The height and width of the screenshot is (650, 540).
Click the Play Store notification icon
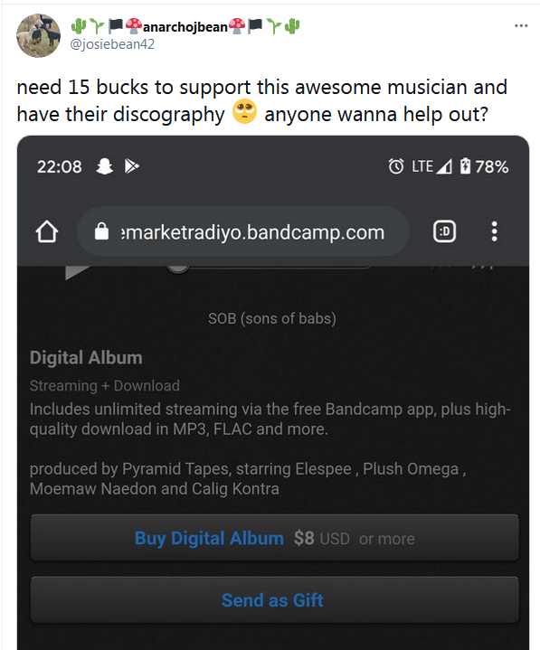pyautogui.click(x=132, y=166)
